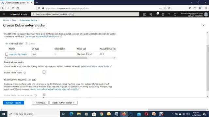Viewport: 209px width, 117px height.
Task: Click the node pool table right scroll arrow
Action: click(x=115, y=58)
